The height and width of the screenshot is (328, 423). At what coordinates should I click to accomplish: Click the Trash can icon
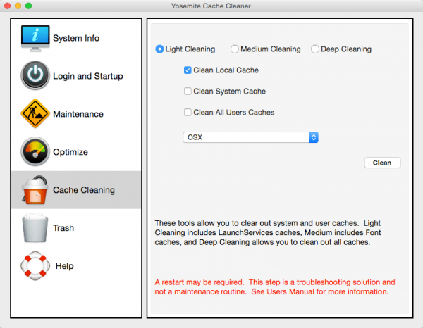point(35,228)
